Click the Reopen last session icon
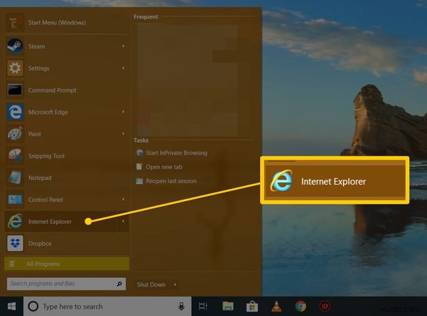Image resolution: width=427 pixels, height=316 pixels. 139,181
